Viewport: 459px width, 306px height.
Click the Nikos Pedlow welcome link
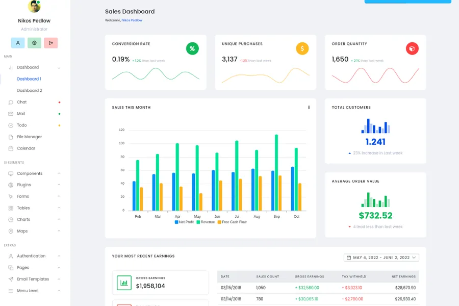click(x=132, y=20)
